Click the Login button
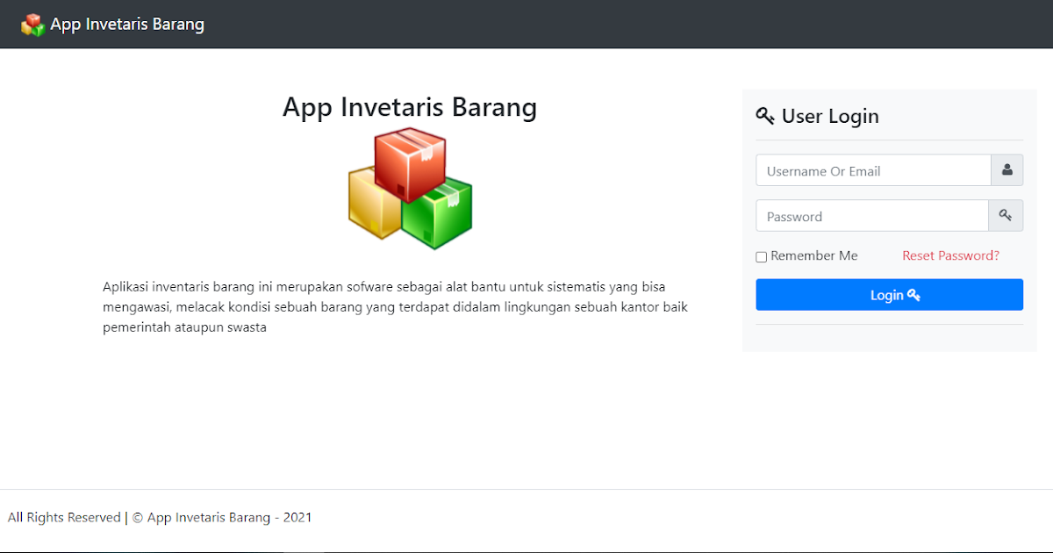 point(889,294)
